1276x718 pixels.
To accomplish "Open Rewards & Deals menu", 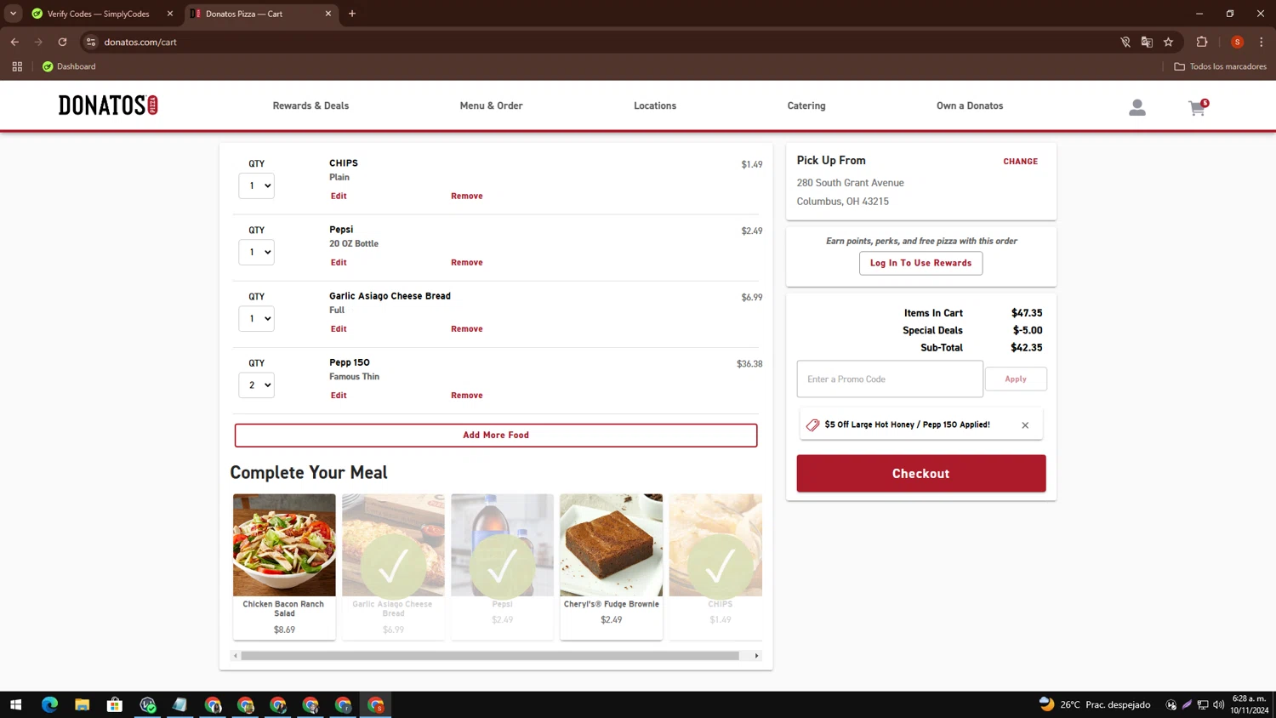I will [310, 105].
